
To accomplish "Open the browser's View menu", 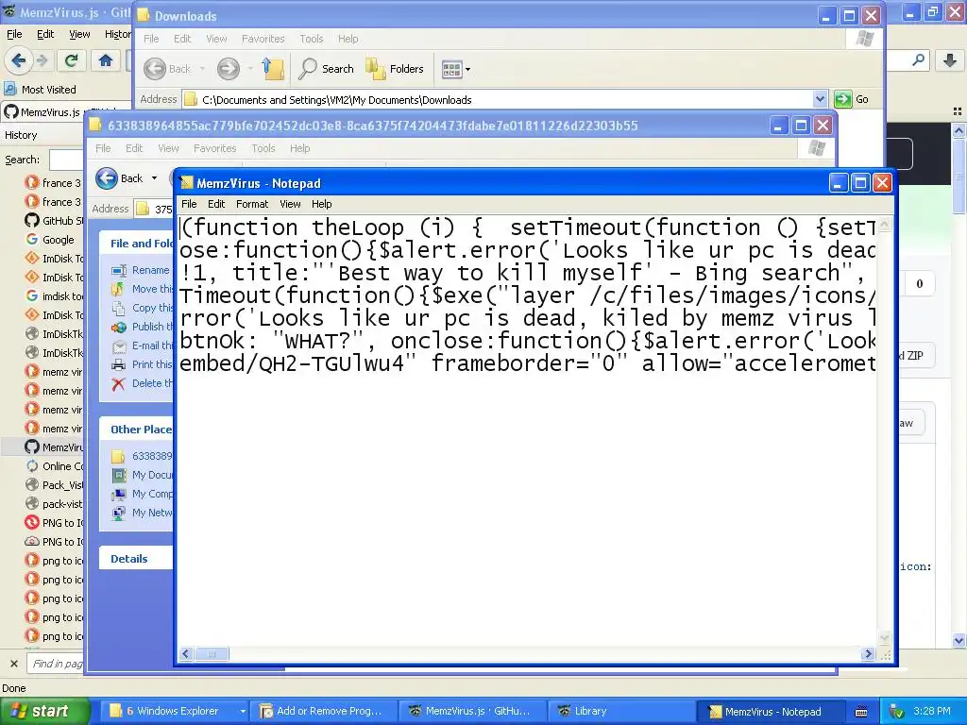I will [79, 35].
